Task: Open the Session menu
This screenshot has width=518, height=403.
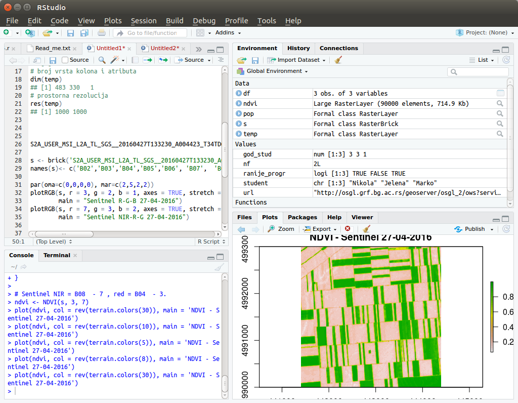Action: (x=144, y=21)
